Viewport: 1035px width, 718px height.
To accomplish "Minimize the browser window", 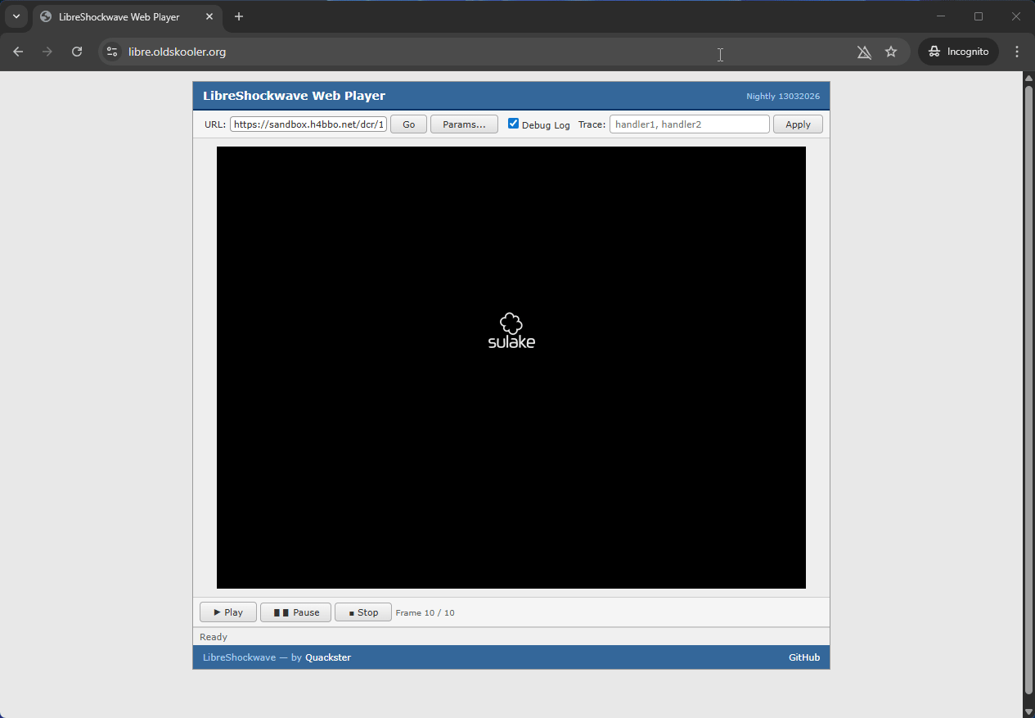I will click(x=941, y=16).
